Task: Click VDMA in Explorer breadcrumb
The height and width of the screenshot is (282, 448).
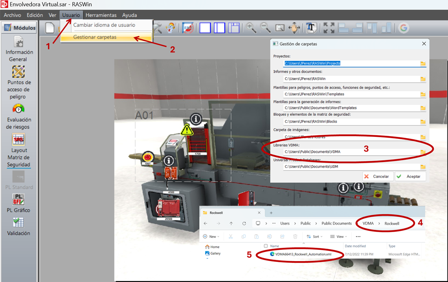Action: [368, 223]
